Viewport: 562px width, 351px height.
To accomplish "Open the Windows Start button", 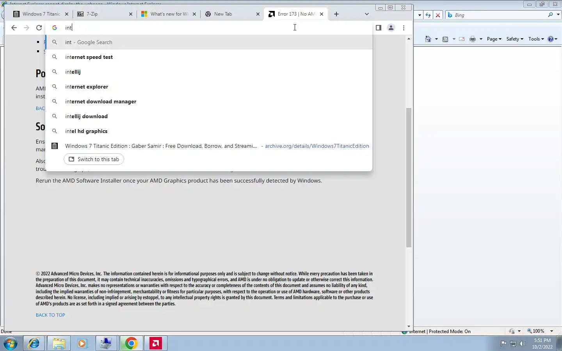I will pyautogui.click(x=11, y=344).
